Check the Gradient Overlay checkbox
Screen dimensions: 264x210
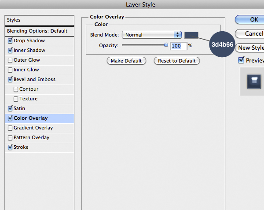click(x=10, y=128)
